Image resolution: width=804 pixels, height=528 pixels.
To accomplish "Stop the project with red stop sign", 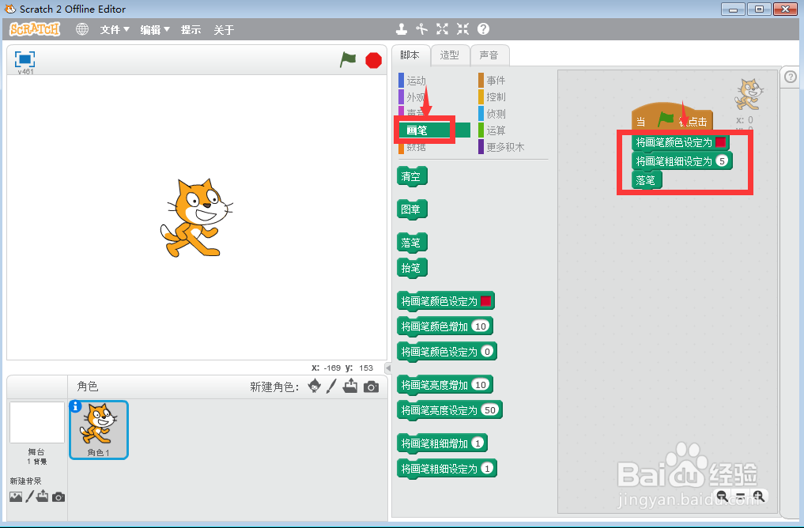I will [x=373, y=60].
